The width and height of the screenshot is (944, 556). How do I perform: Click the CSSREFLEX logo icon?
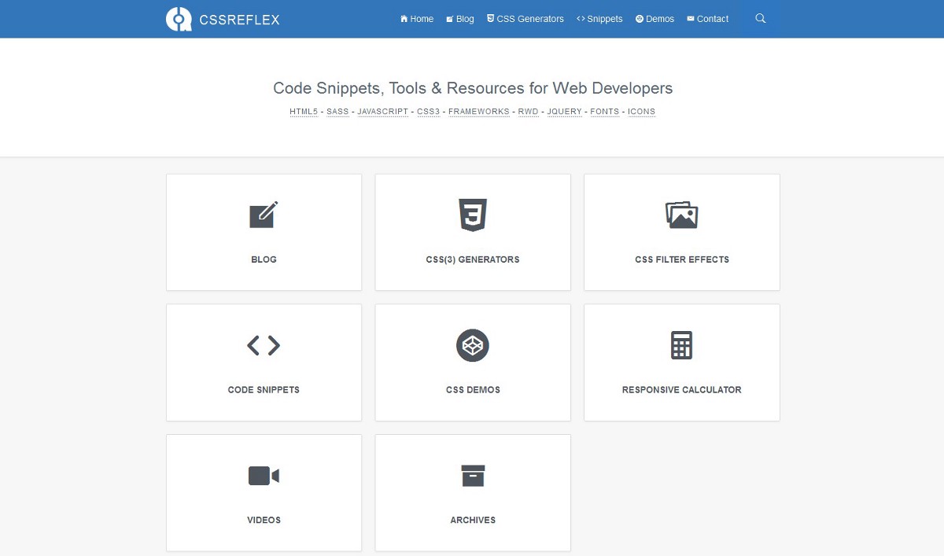[x=179, y=19]
